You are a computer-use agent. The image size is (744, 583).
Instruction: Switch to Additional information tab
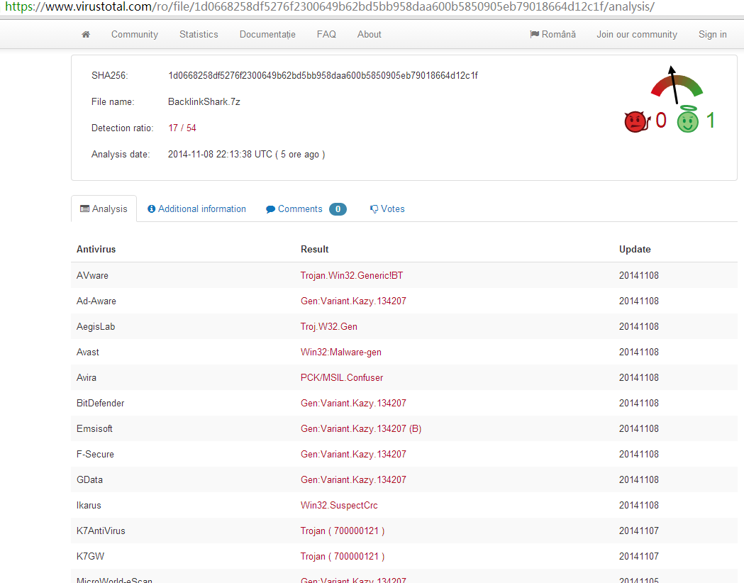pyautogui.click(x=197, y=209)
